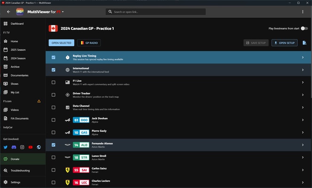The height and width of the screenshot is (188, 312).
Task: Click the International feed globe icon
Action: point(68,70)
